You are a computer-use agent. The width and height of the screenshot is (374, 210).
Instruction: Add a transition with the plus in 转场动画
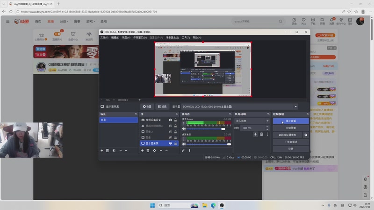pyautogui.click(x=255, y=134)
